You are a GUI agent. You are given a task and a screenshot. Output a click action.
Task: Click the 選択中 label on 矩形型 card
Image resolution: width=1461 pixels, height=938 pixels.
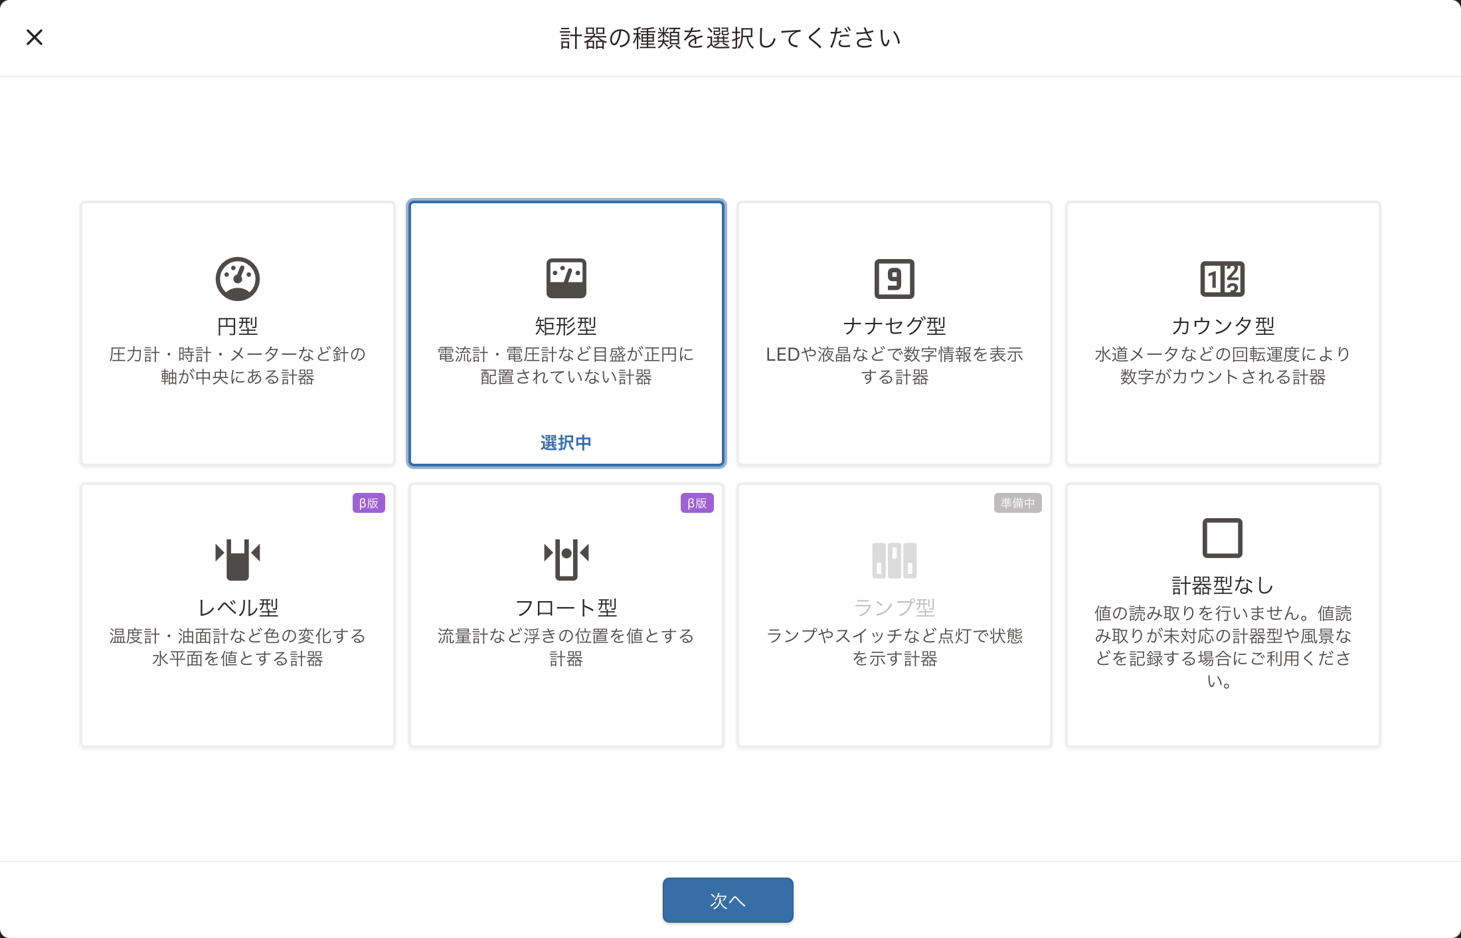point(566,442)
